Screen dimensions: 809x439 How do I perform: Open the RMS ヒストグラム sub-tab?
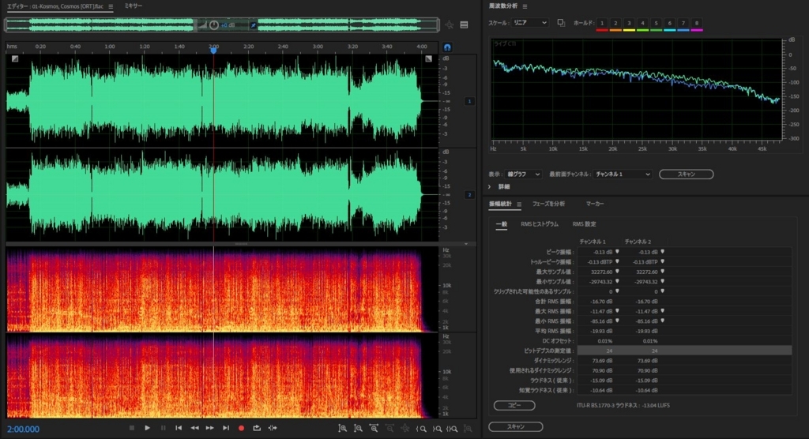click(x=539, y=224)
